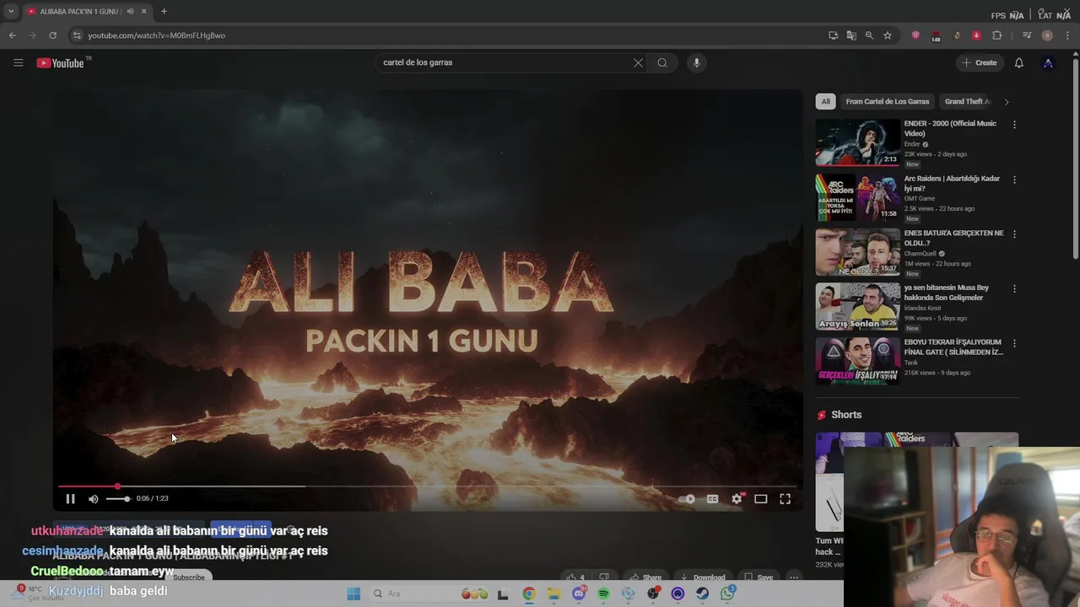Adjust the player volume slider
The height and width of the screenshot is (607, 1080).
point(117,499)
